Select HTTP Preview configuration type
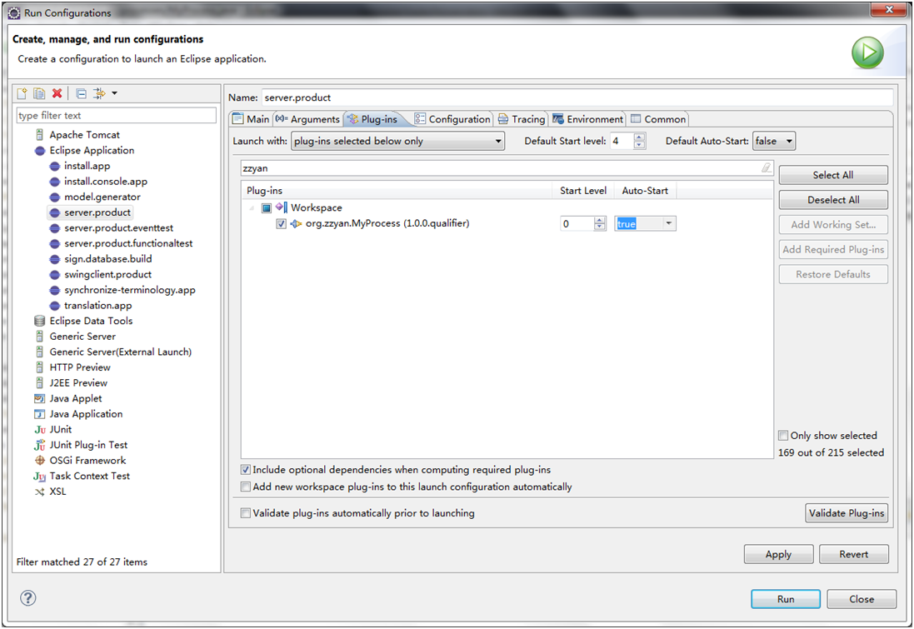914x629 pixels. (80, 367)
